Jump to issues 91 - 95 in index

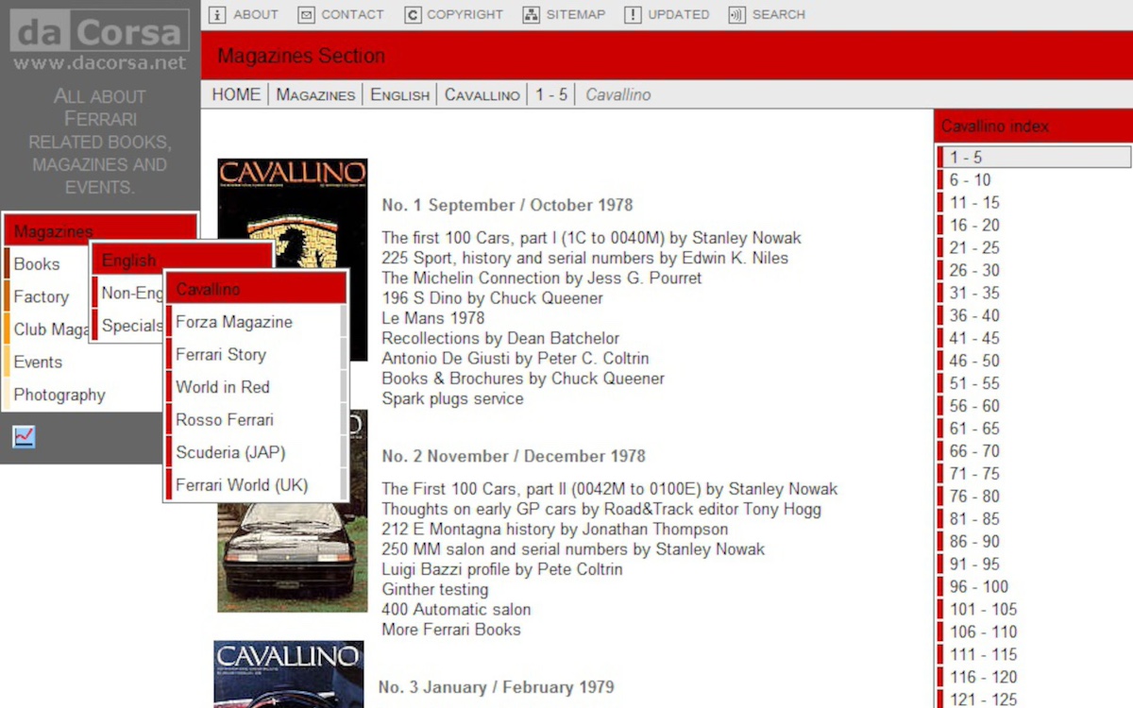1034,565
